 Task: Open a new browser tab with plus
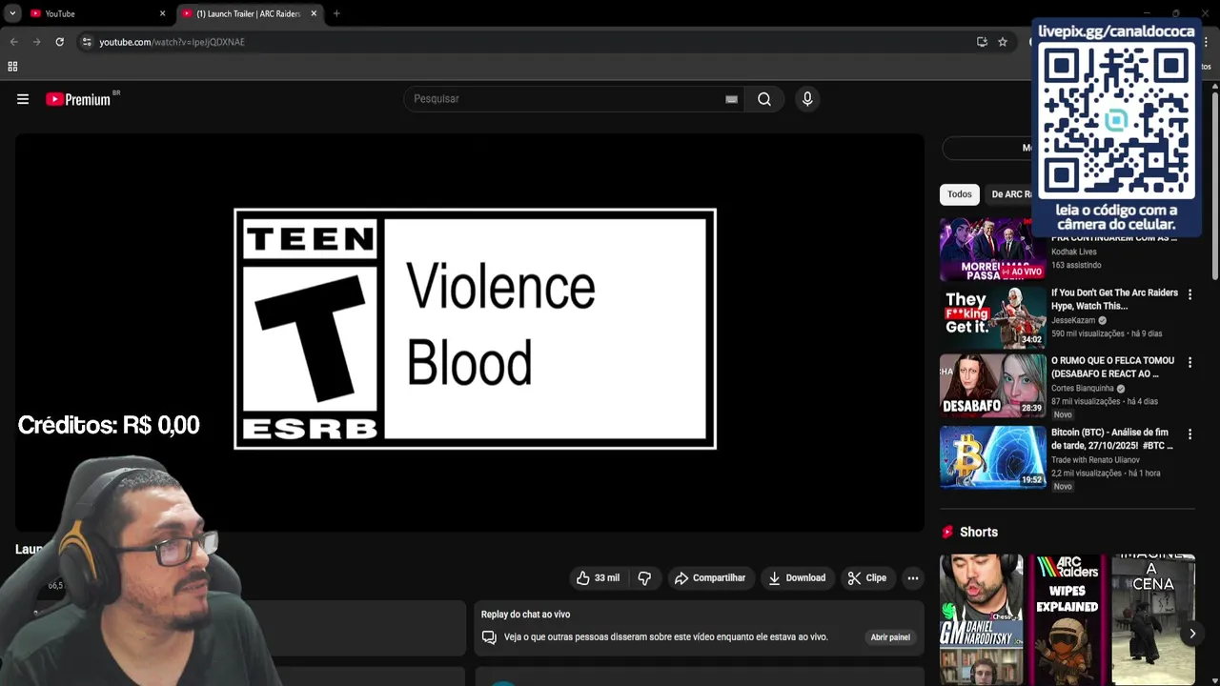tap(336, 13)
